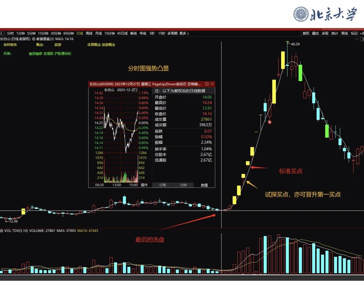Click the 成交量 value 27861 in popup
364x285 pixels.
(206, 119)
